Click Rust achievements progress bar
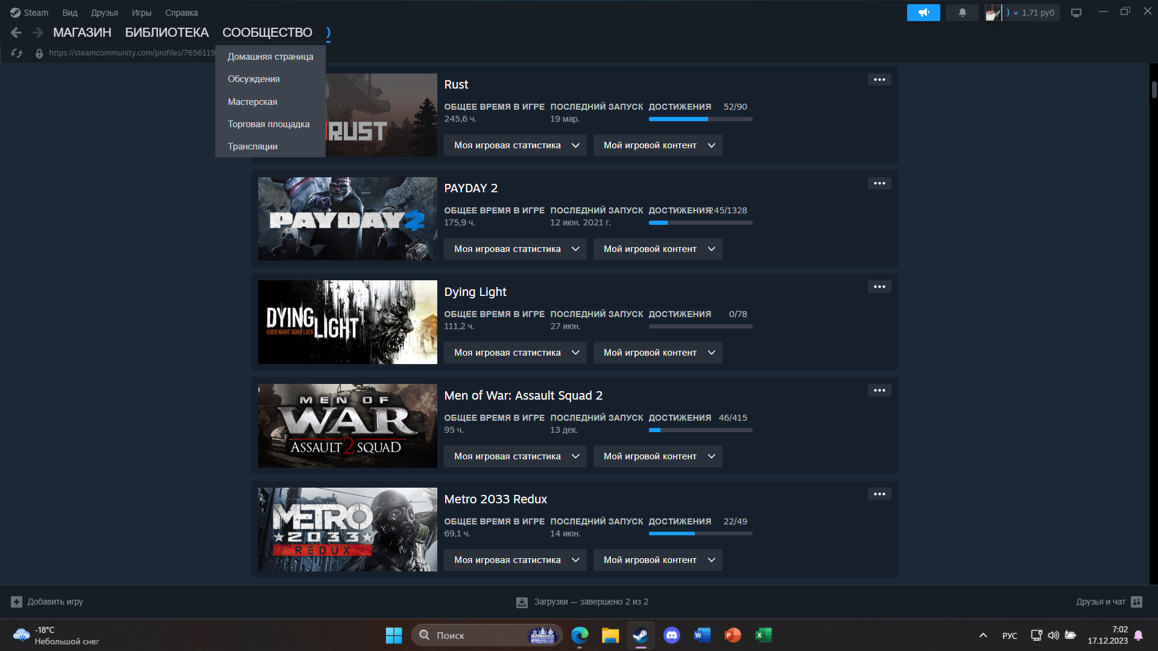The height and width of the screenshot is (651, 1158). [700, 119]
